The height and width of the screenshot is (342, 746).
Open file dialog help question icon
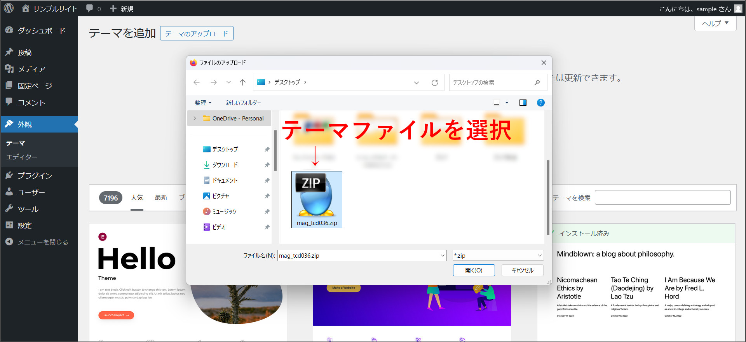tap(540, 103)
